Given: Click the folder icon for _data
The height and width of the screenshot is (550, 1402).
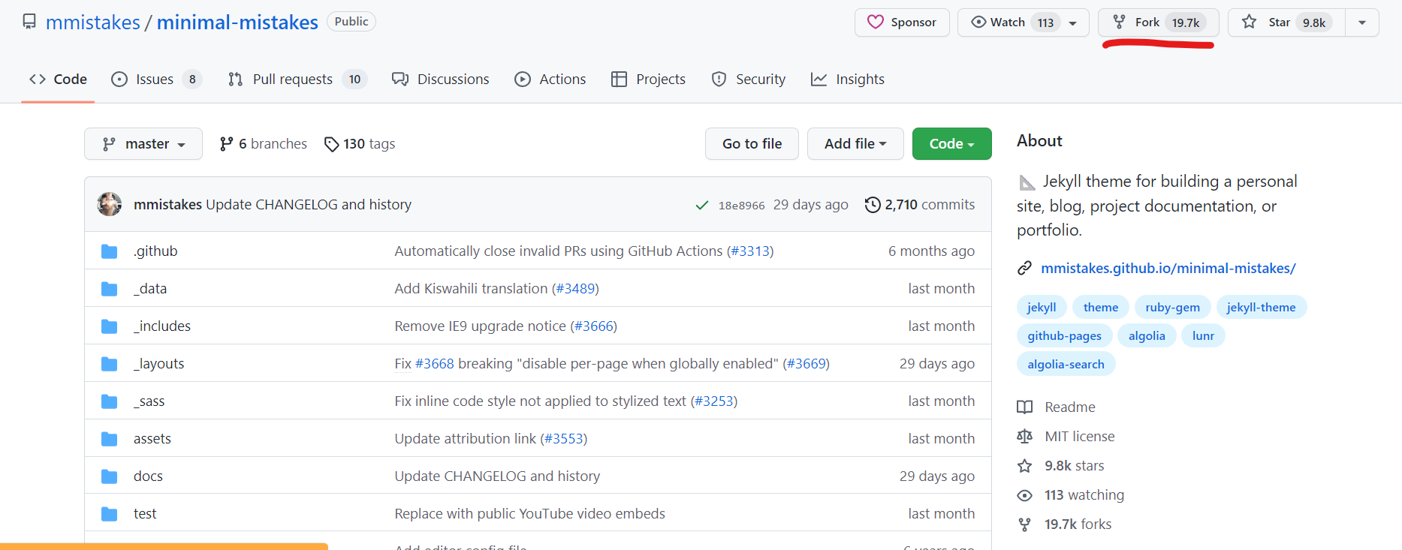Looking at the screenshot, I should tap(110, 289).
